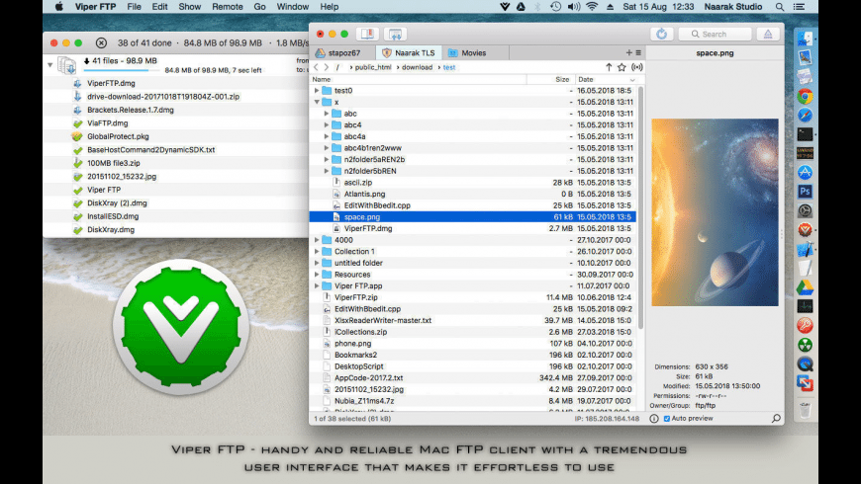Collapse the 41 files transfer group
861x484 pixels.
click(49, 65)
